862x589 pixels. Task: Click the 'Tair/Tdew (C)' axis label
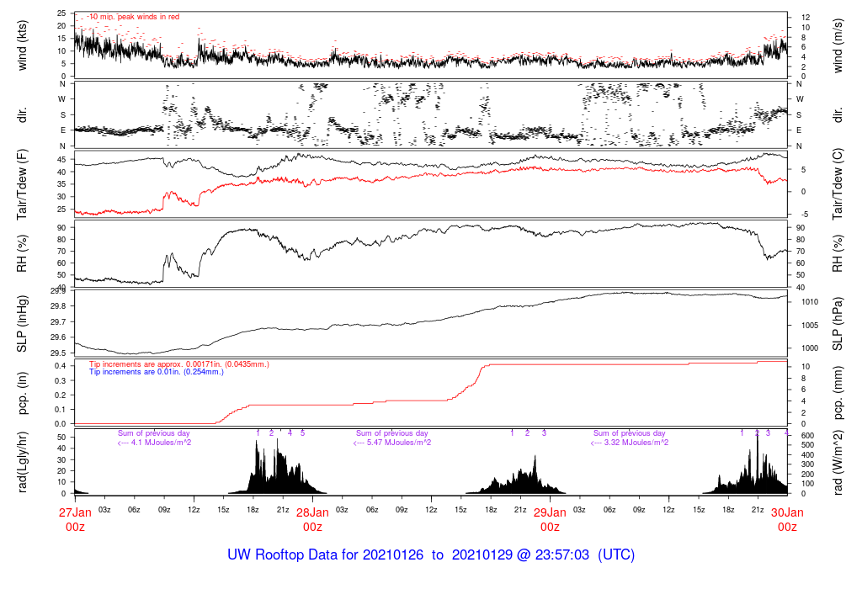[x=838, y=184]
